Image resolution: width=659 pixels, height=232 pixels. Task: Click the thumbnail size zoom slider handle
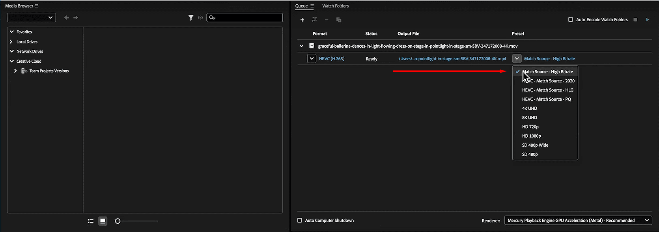(x=118, y=221)
